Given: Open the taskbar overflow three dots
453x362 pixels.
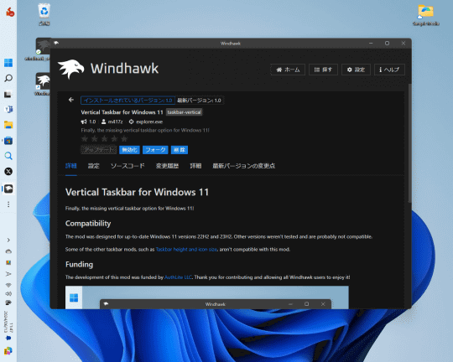Looking at the screenshot, I should (x=8, y=204).
